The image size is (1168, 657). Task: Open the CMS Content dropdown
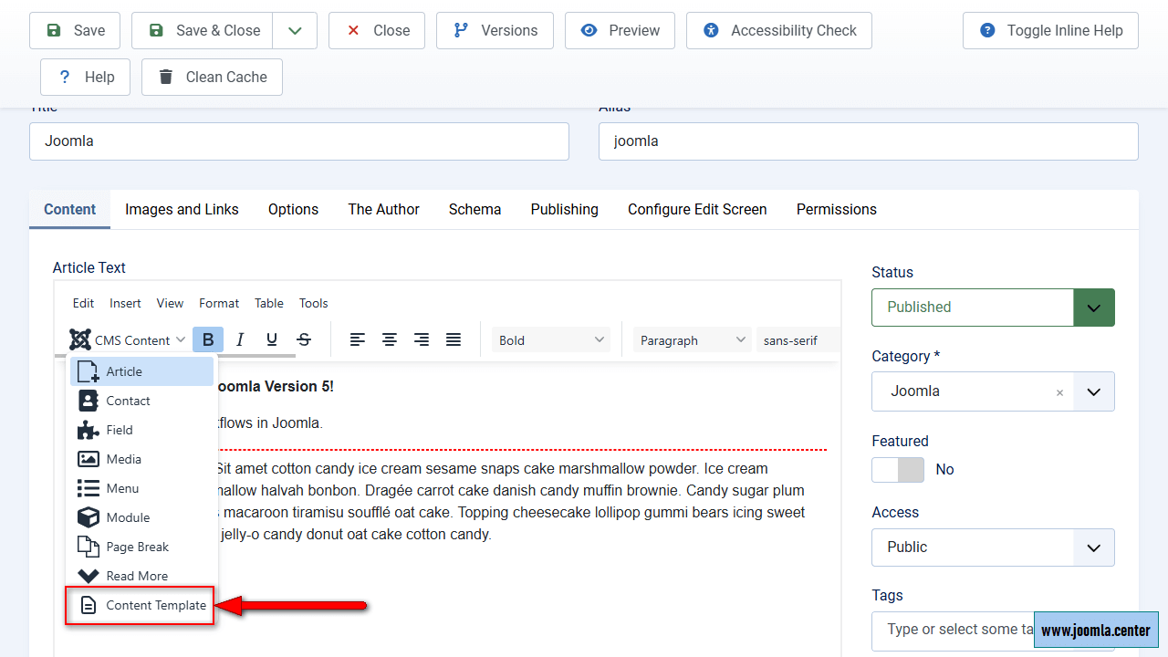130,340
